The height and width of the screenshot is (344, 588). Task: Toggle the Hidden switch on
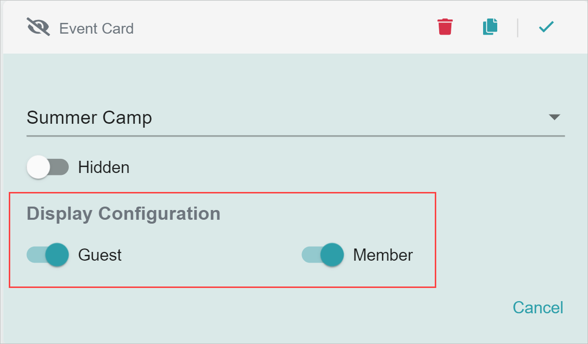point(48,168)
